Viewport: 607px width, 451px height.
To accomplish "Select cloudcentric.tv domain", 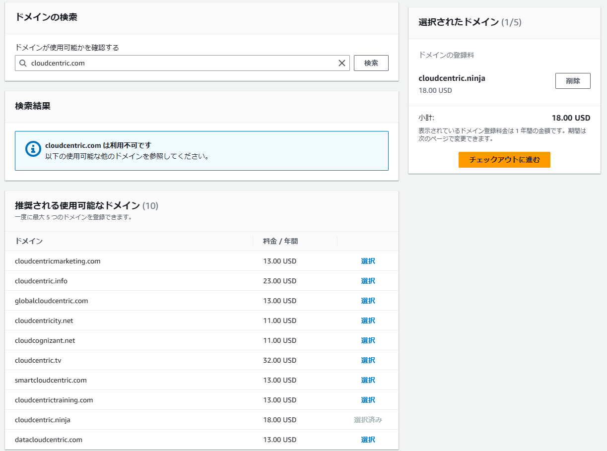I will (x=368, y=360).
